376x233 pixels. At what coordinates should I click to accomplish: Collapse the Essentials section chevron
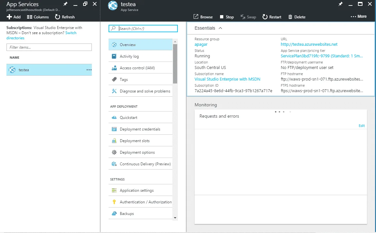coord(220,28)
